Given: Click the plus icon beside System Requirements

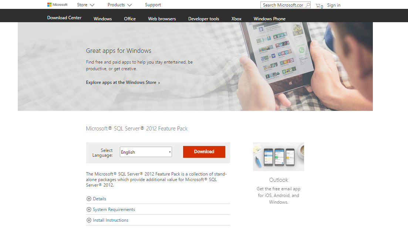Looking at the screenshot, I should click(x=89, y=210).
